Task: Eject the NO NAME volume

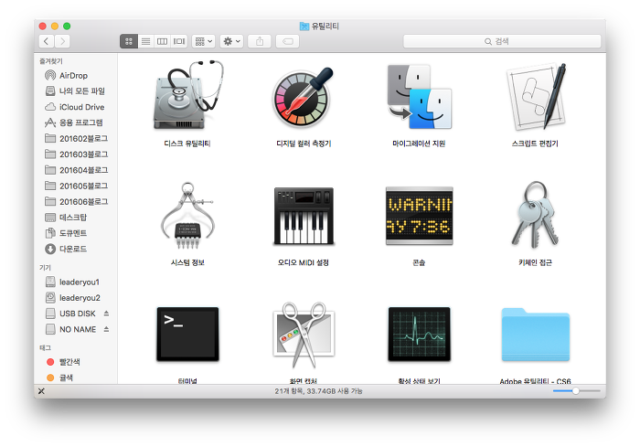Action: pyautogui.click(x=106, y=329)
